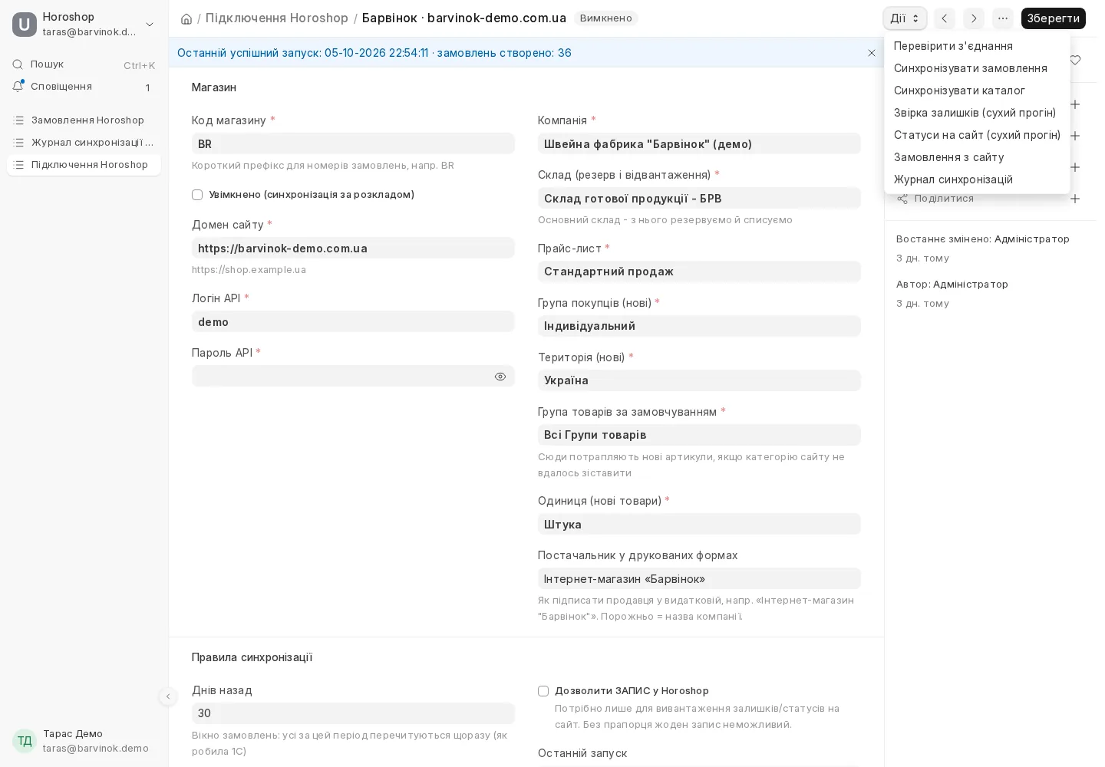Open the Компанія link field
The image size is (1105, 767).
click(699, 143)
